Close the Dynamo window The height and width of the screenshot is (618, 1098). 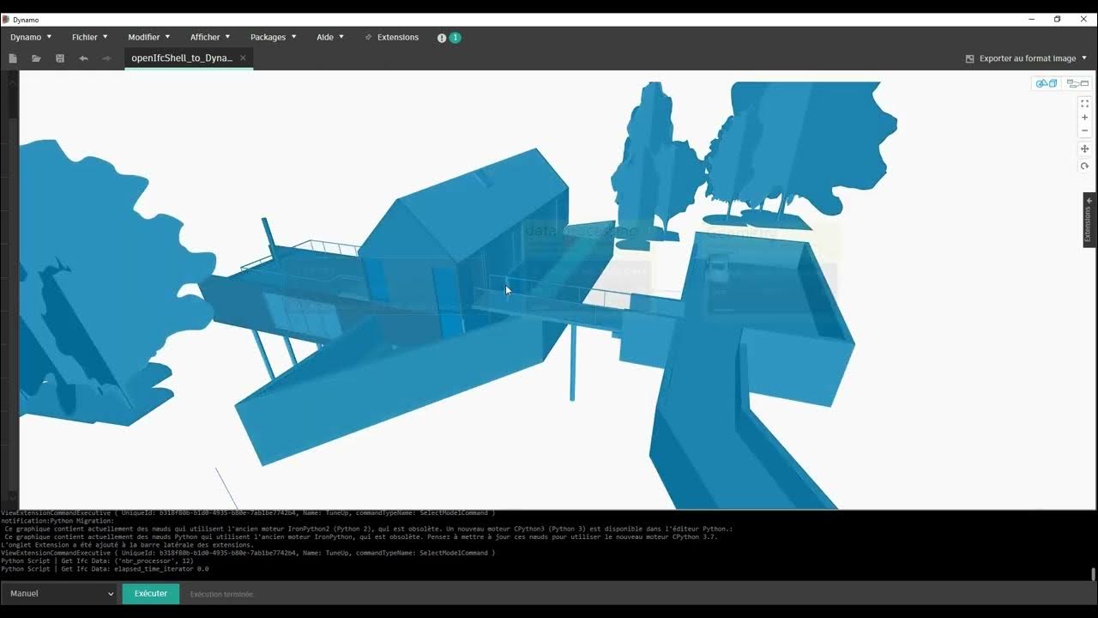(1083, 19)
